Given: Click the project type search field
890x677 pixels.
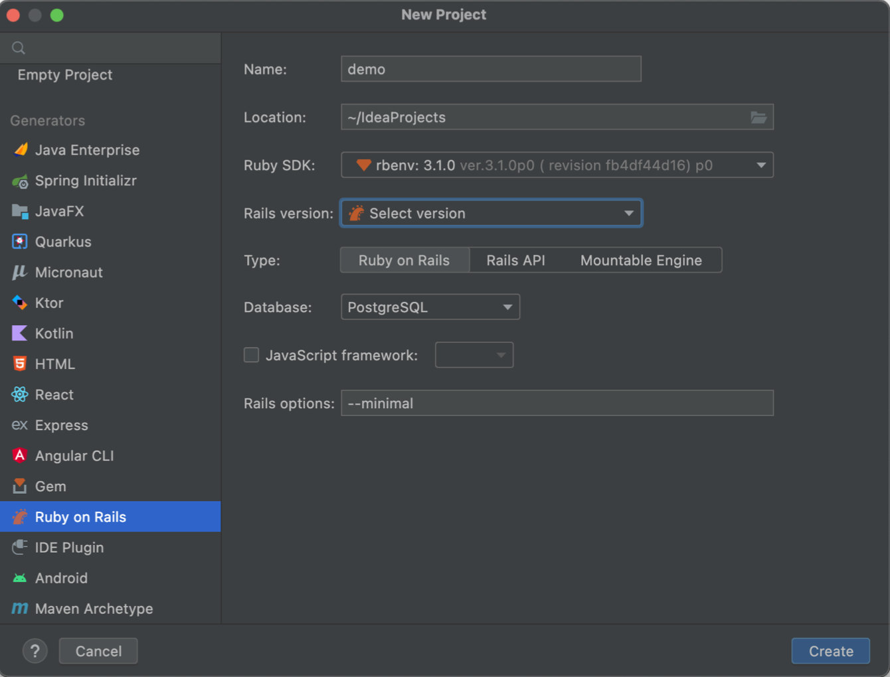Looking at the screenshot, I should 110,48.
